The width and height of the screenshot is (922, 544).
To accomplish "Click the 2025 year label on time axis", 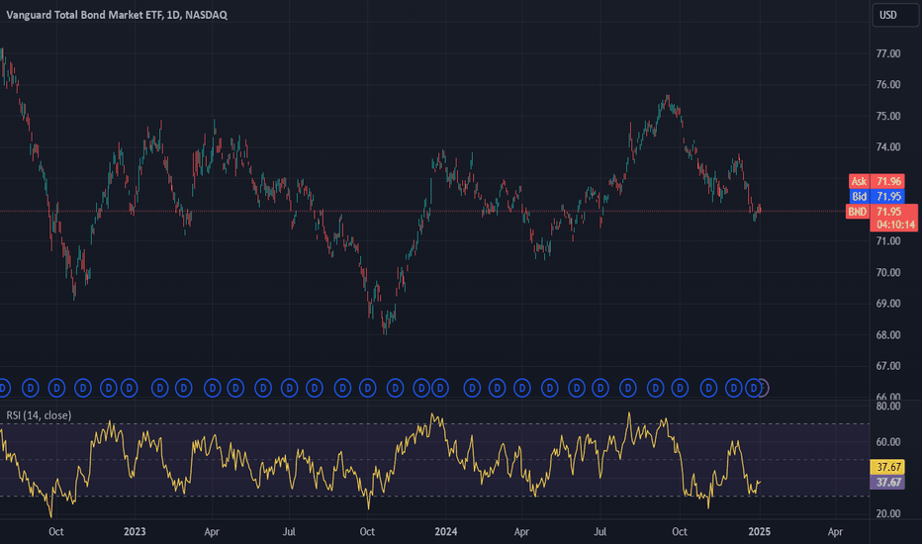I will [759, 532].
